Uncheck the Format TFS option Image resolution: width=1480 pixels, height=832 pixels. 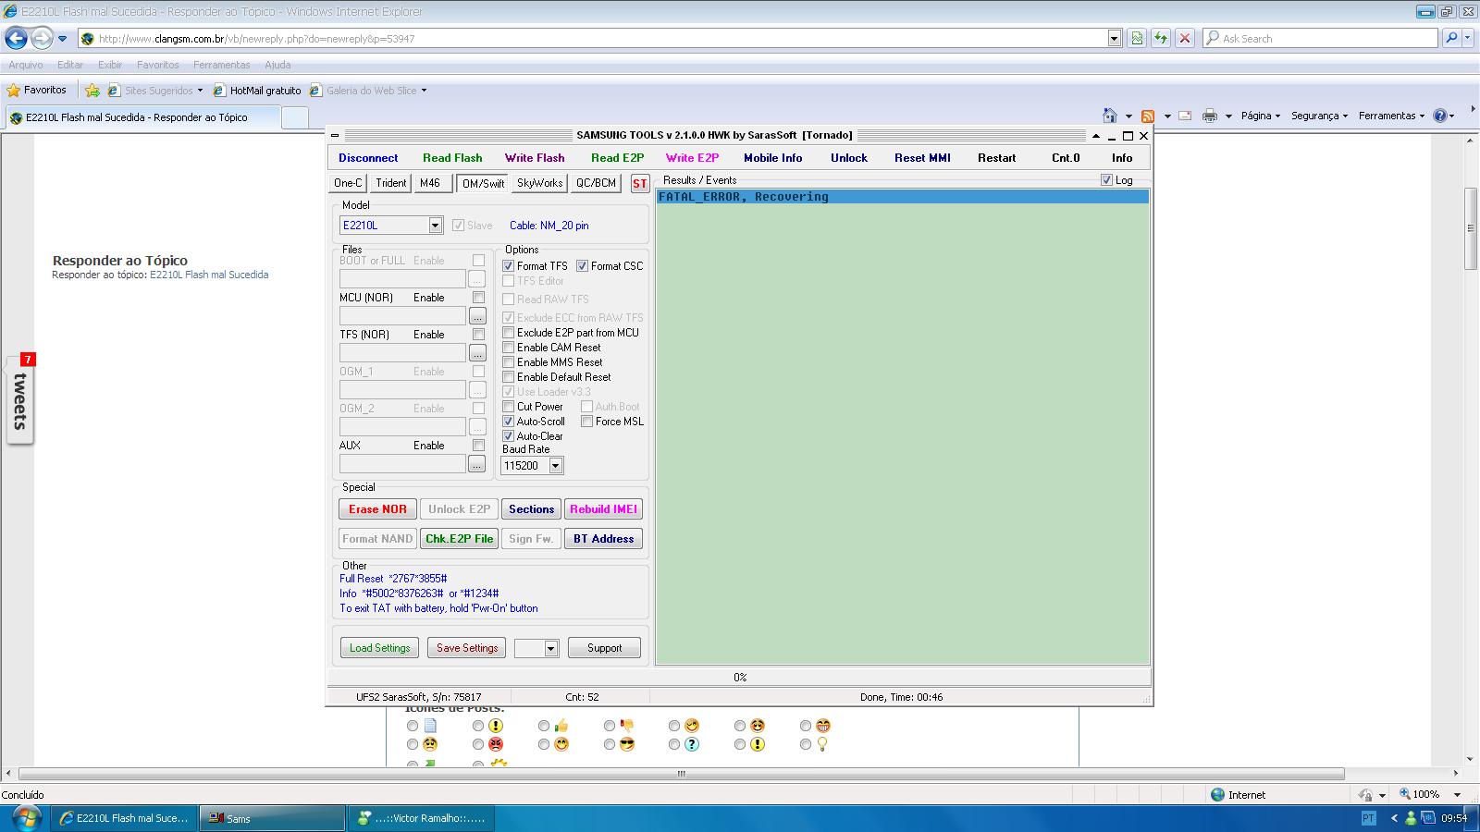click(x=508, y=266)
